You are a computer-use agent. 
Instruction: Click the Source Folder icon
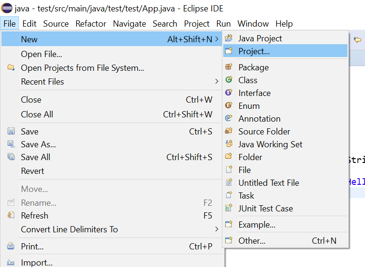pos(228,131)
